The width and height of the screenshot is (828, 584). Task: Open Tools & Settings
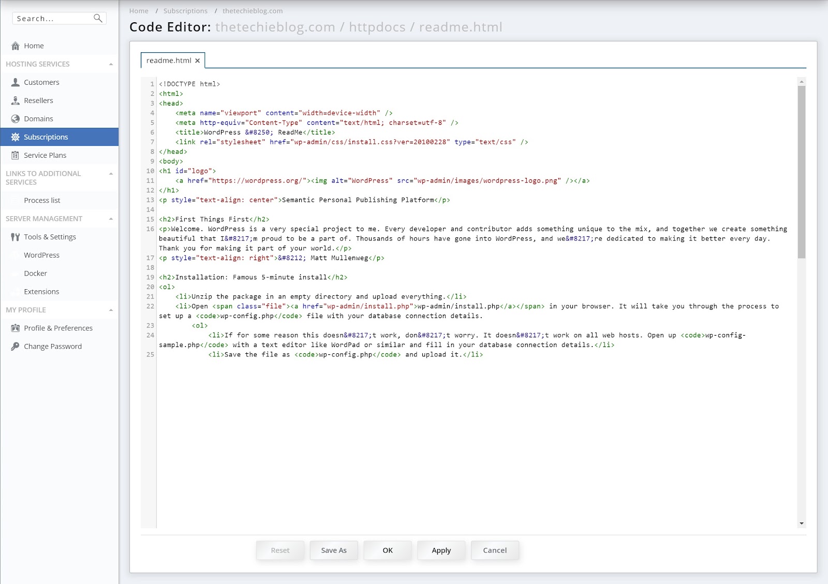coord(59,237)
